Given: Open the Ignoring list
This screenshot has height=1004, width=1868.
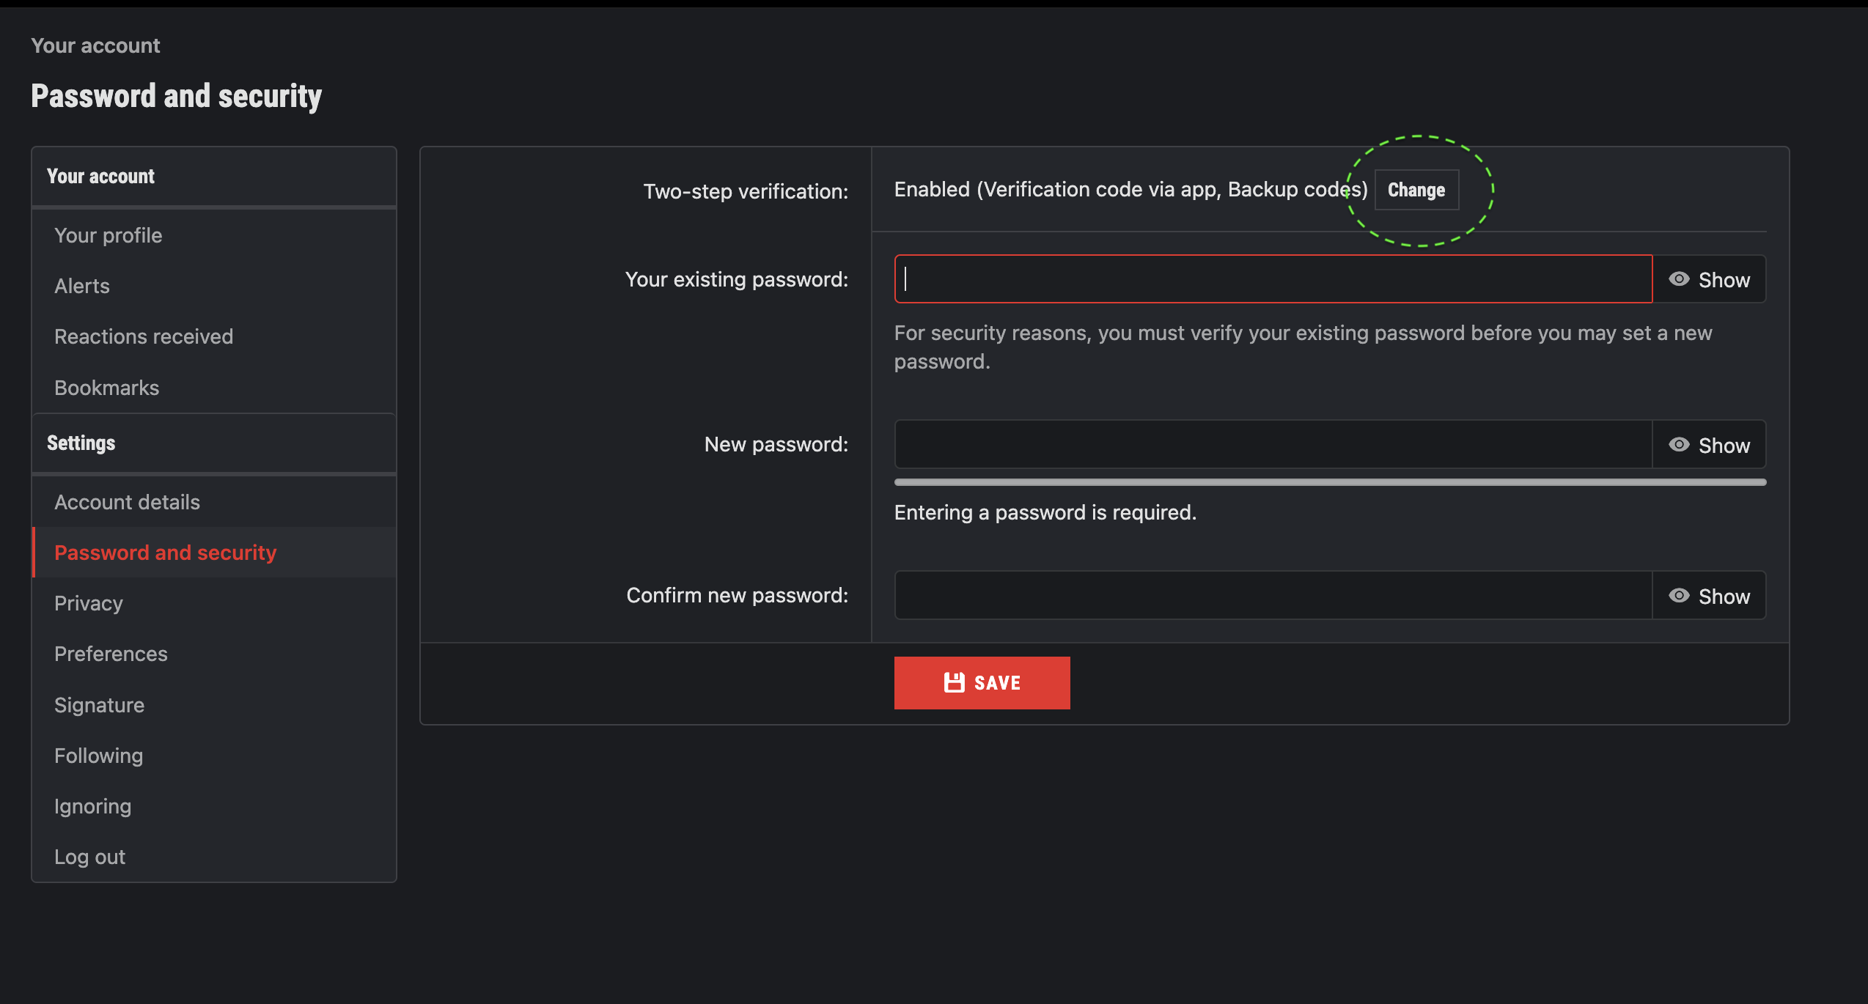Looking at the screenshot, I should pos(214,806).
